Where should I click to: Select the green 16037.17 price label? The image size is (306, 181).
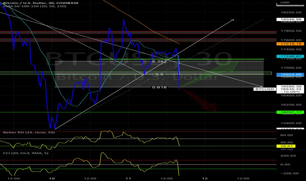click(x=290, y=112)
